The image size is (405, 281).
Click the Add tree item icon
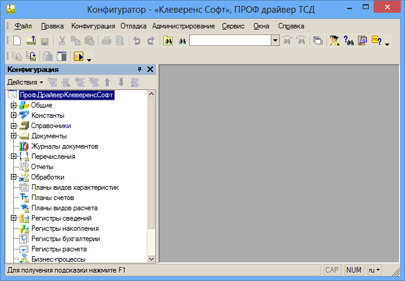pyautogui.click(x=52, y=82)
